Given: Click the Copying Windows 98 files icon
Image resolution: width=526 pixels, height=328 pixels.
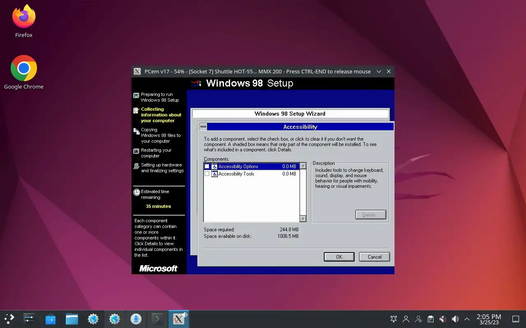Looking at the screenshot, I should click(136, 131).
